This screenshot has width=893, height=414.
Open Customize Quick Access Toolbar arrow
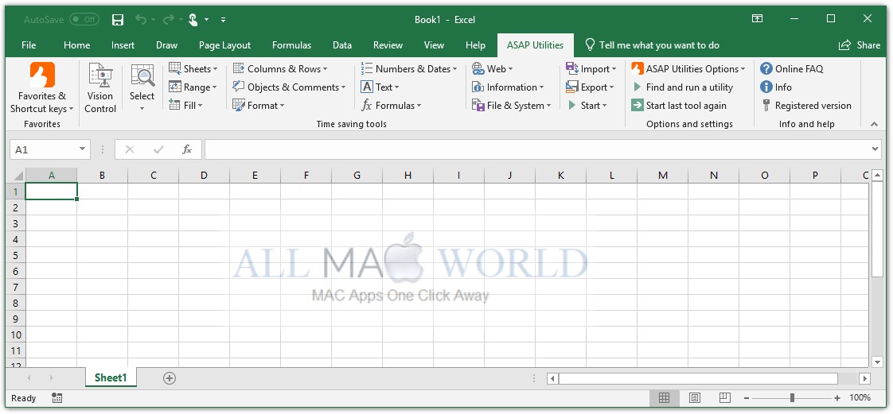click(x=223, y=20)
